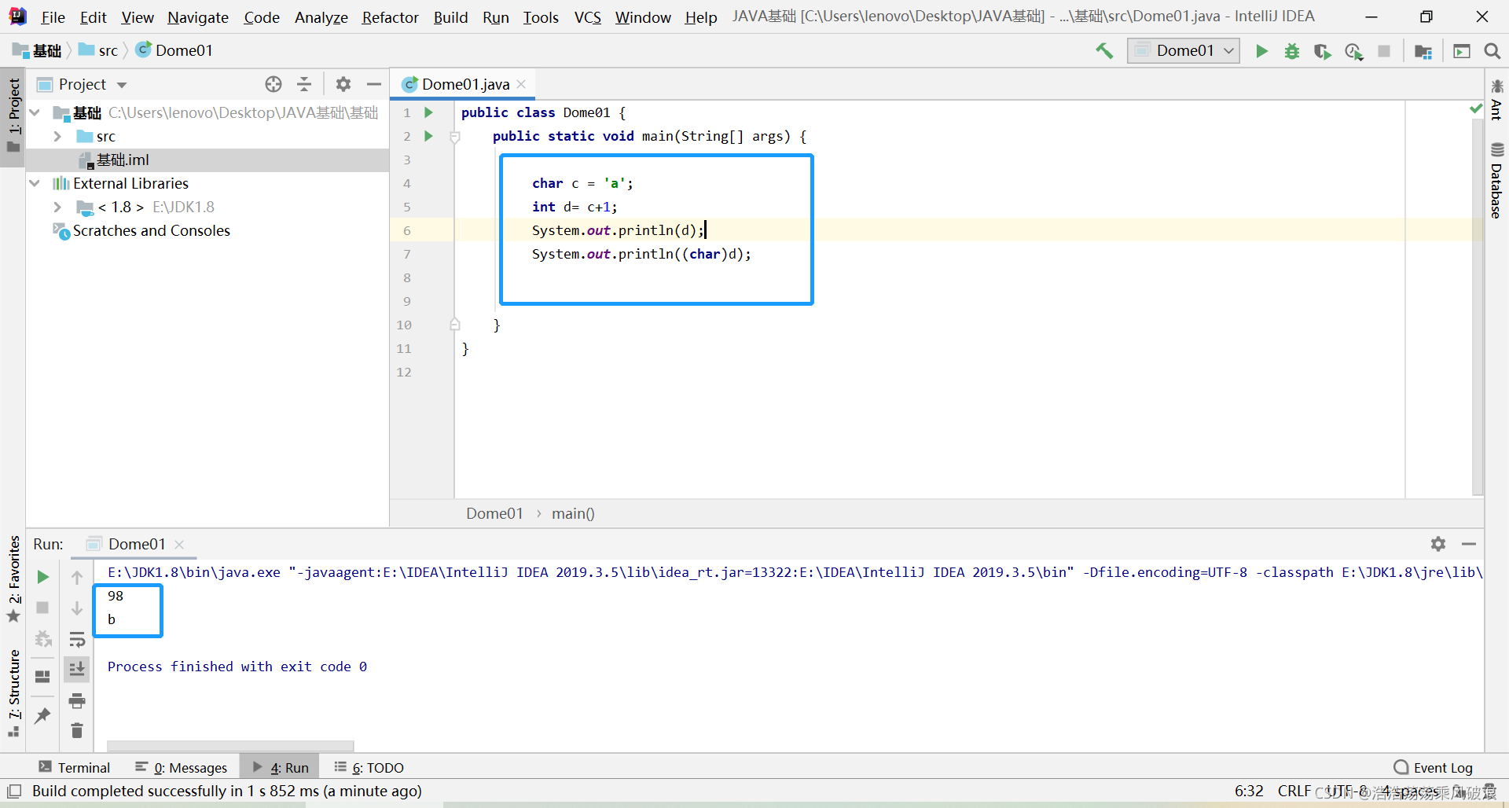The height and width of the screenshot is (808, 1509).
Task: Open the Project view mode dropdown
Action: point(122,85)
